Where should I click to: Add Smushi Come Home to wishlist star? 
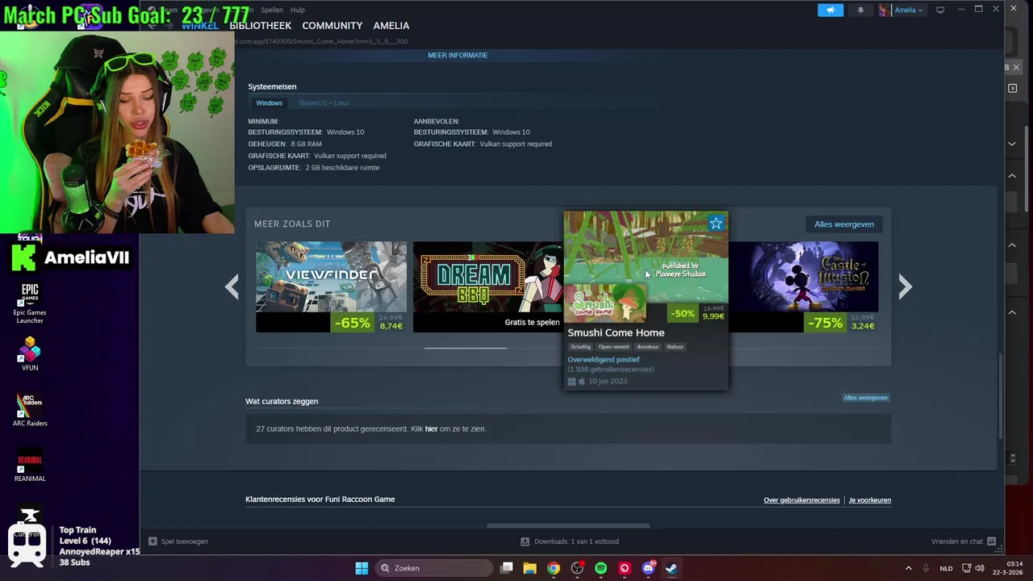coord(716,224)
